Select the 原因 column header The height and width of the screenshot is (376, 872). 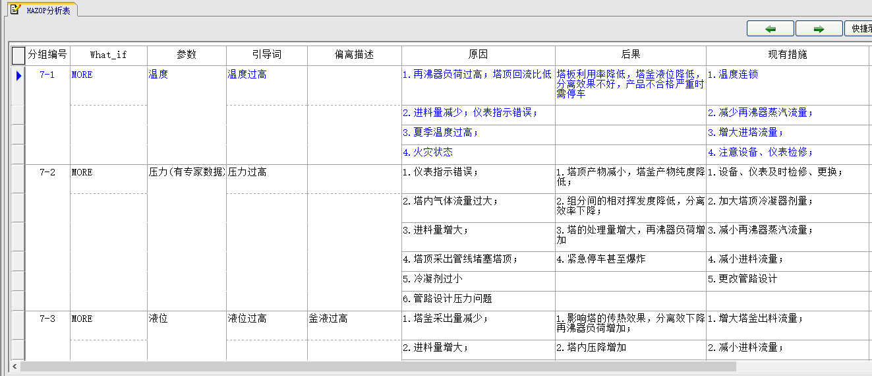click(479, 55)
